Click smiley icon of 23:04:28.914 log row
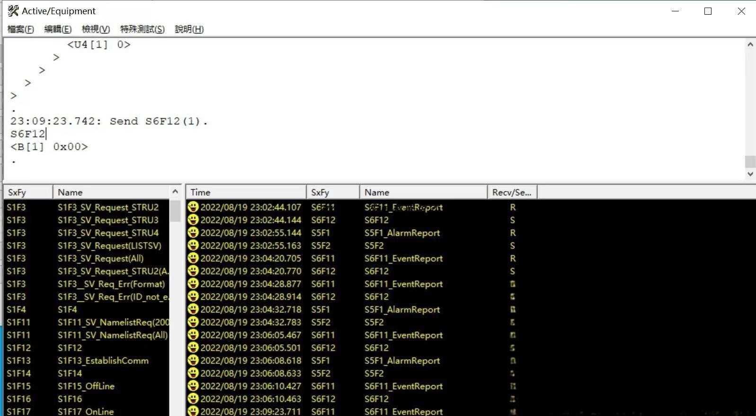Viewport: 756px width, 416px height. tap(193, 296)
